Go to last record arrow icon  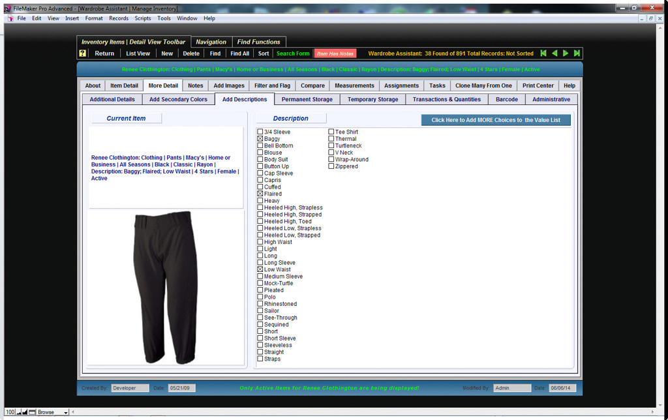pos(577,53)
